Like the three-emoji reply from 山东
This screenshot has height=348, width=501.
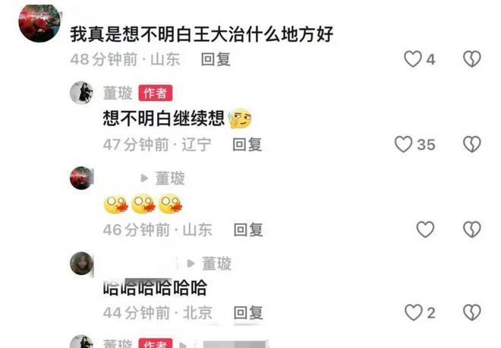click(x=425, y=229)
